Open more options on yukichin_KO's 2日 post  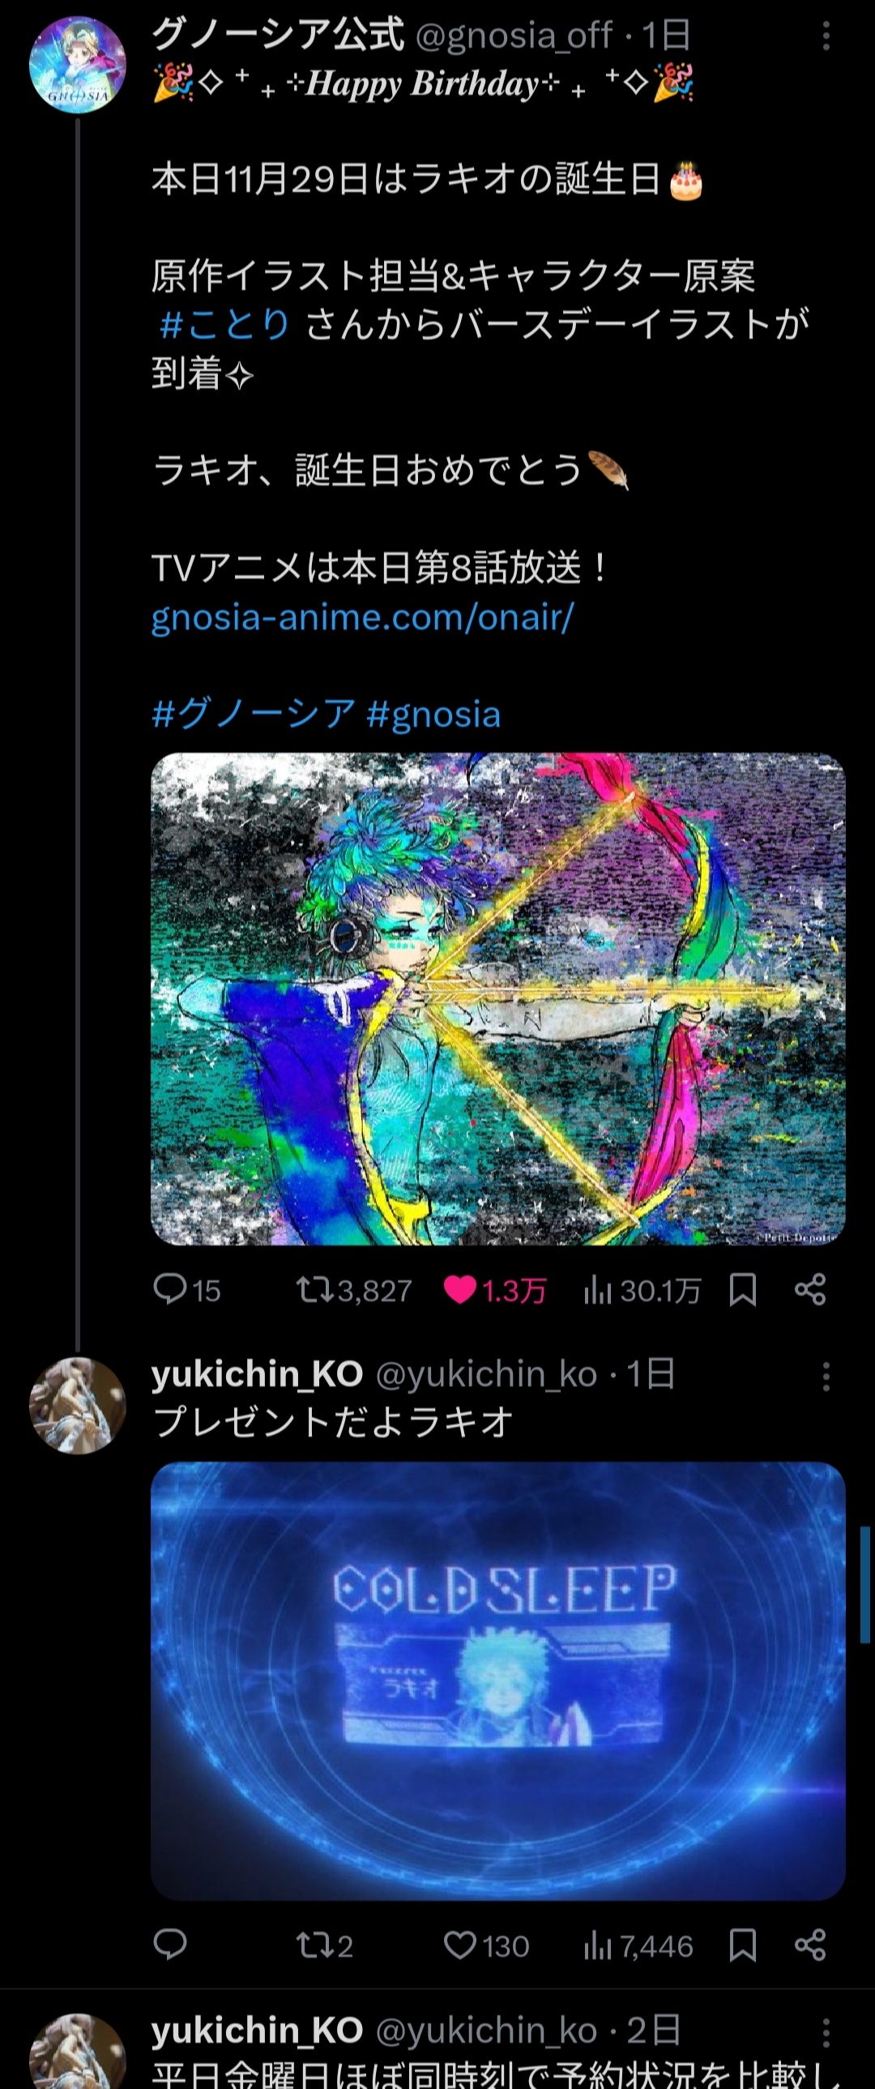826,2032
